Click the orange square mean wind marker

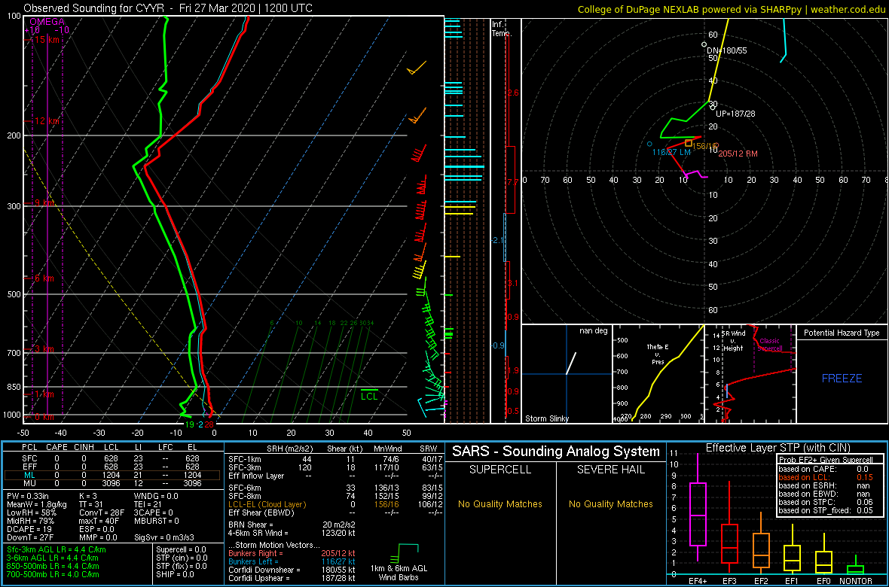click(x=689, y=143)
